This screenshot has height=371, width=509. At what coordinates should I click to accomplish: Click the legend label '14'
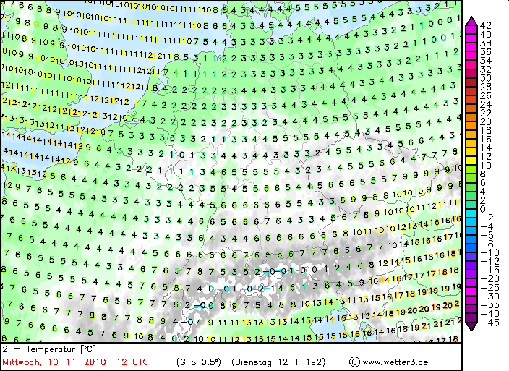[485, 148]
